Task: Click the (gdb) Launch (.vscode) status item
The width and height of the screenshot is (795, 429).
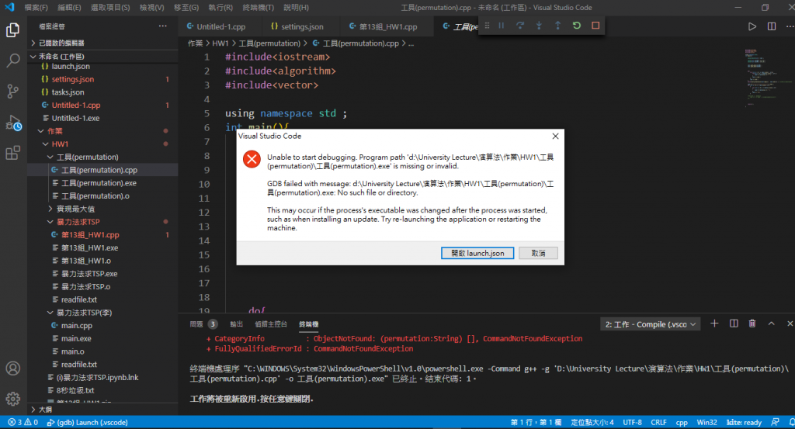Action: 87,423
